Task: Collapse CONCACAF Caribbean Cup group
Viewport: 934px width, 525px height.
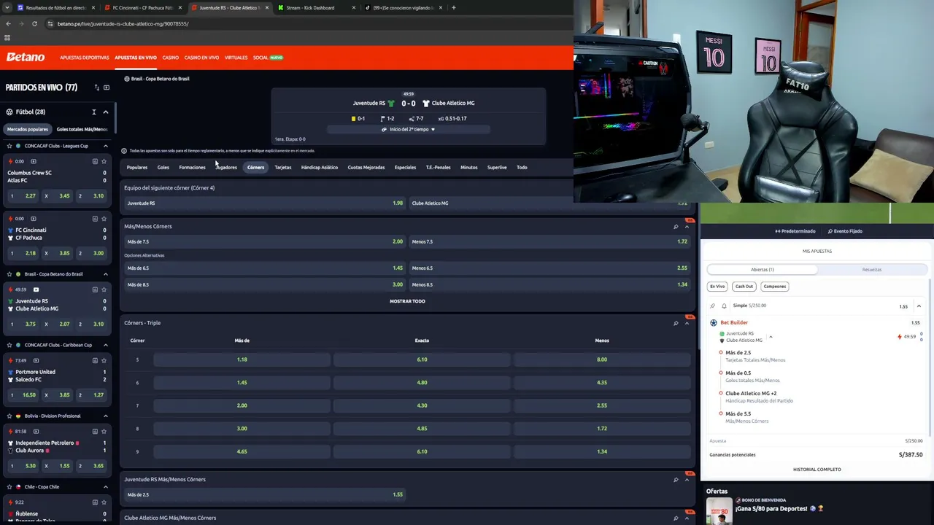Action: [x=106, y=345]
